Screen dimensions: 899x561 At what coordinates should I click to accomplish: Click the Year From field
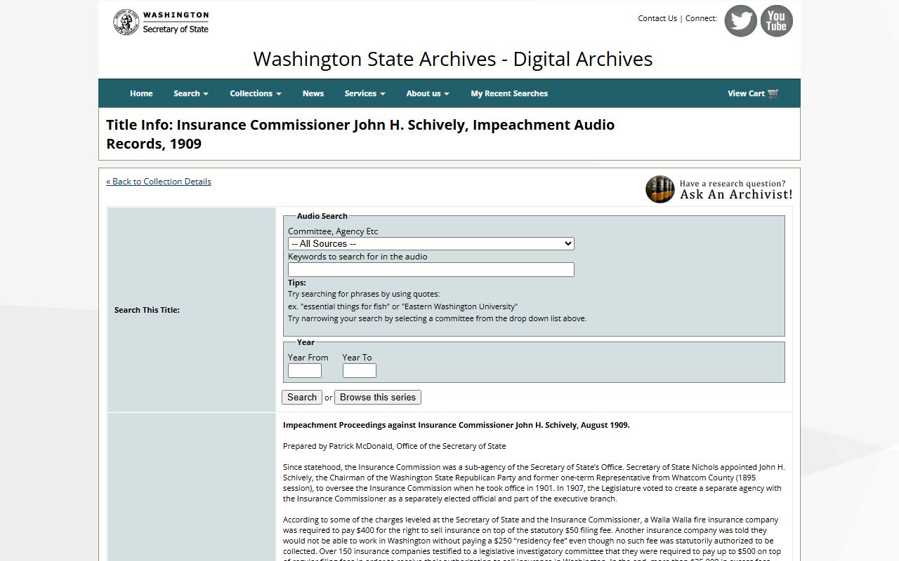pyautogui.click(x=305, y=370)
